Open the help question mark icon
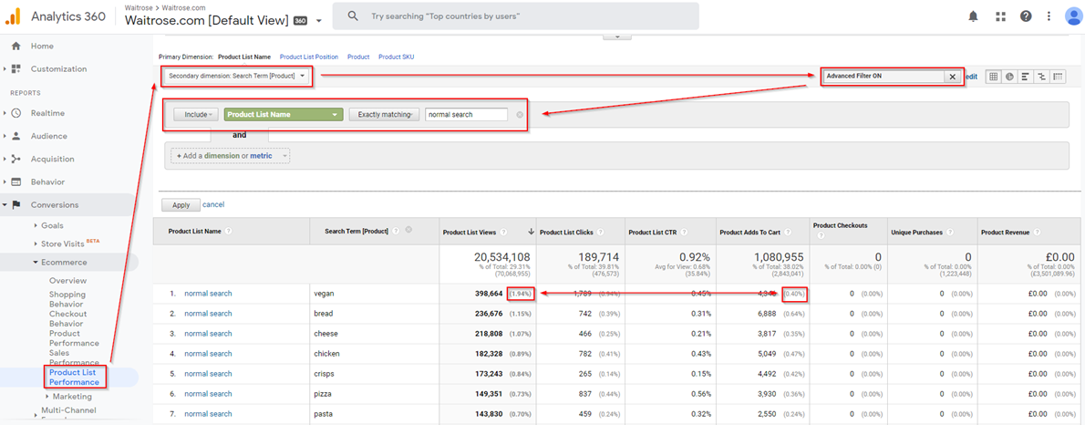This screenshot has height=425, width=1085. click(x=1026, y=16)
